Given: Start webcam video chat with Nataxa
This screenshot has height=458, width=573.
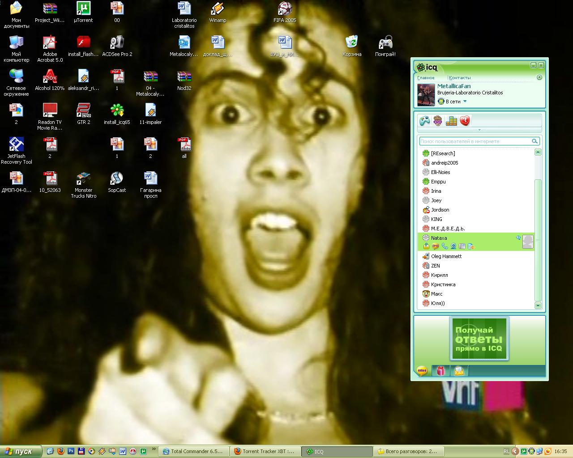Looking at the screenshot, I should (x=453, y=246).
